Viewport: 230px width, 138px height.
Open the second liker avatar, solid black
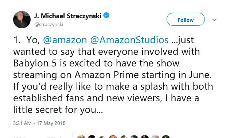92,137
